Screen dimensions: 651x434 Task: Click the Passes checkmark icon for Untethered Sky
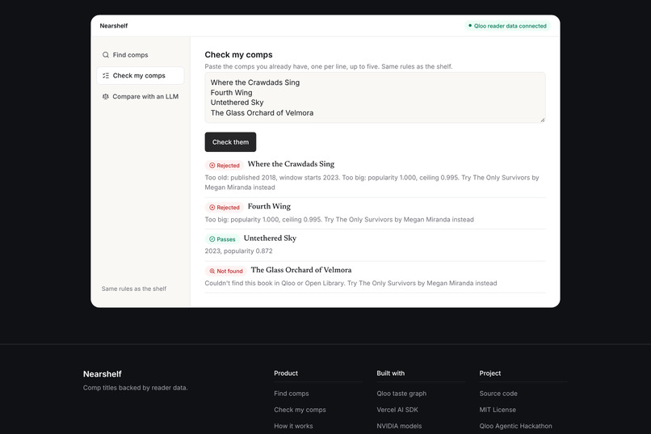(212, 239)
